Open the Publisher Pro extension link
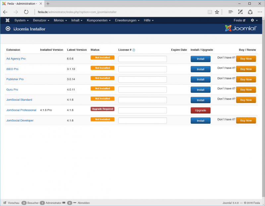265x206 pixels. click(15, 79)
